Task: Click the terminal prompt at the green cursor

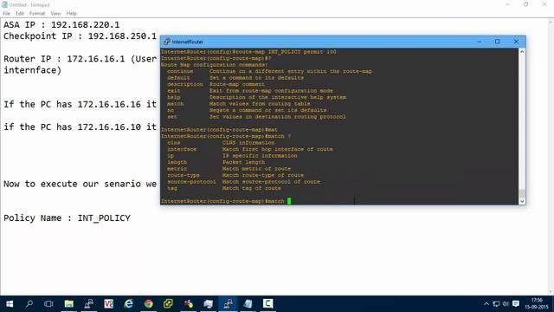Action: coord(289,201)
